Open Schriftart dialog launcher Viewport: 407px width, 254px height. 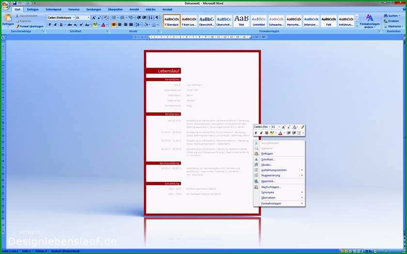point(107,31)
